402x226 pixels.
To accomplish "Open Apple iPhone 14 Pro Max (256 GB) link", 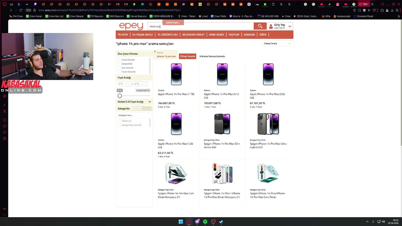I will 267,96.
